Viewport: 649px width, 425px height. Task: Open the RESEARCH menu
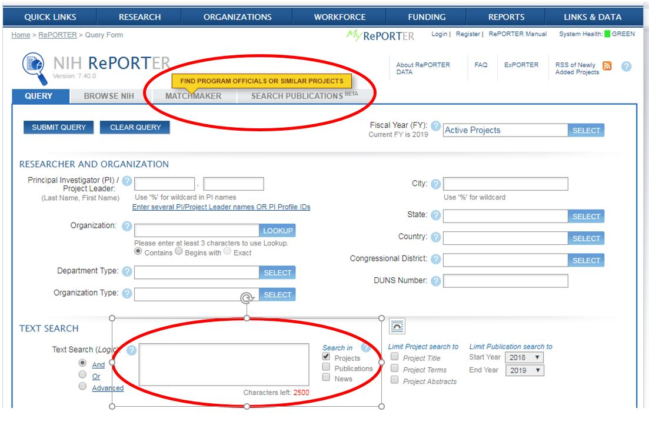[x=139, y=17]
